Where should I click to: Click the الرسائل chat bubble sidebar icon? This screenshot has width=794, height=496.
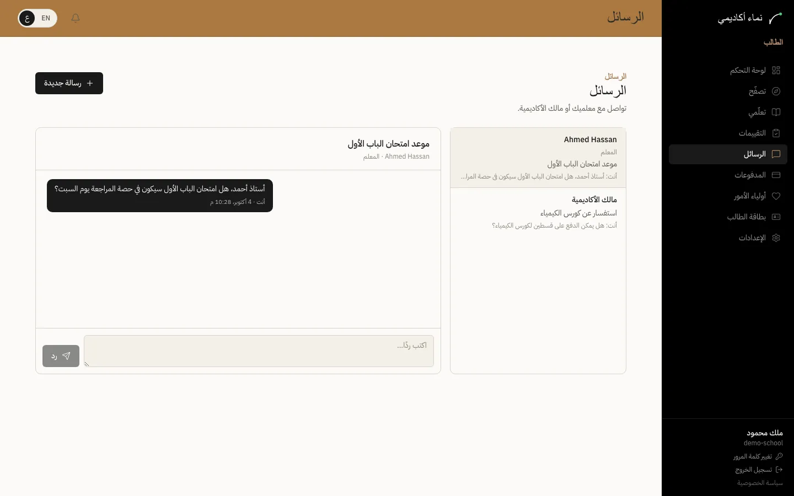(776, 154)
